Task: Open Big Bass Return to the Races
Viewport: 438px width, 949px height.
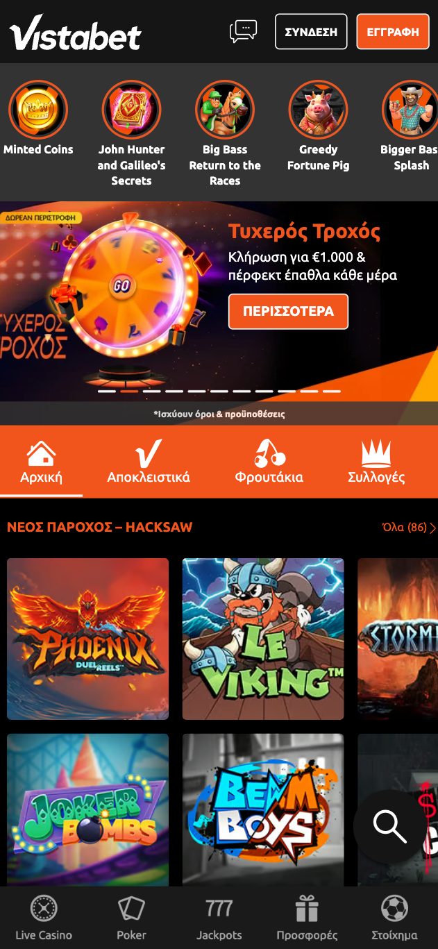Action: [225, 110]
